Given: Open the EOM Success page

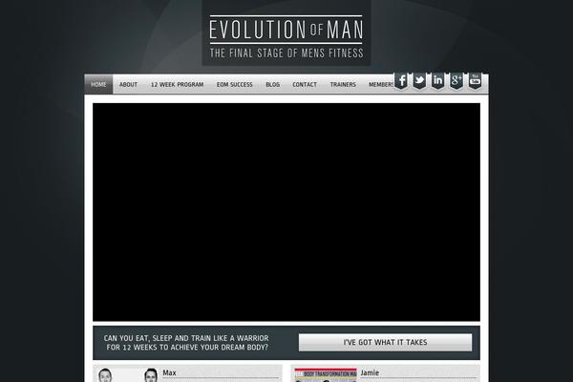Looking at the screenshot, I should pos(235,84).
